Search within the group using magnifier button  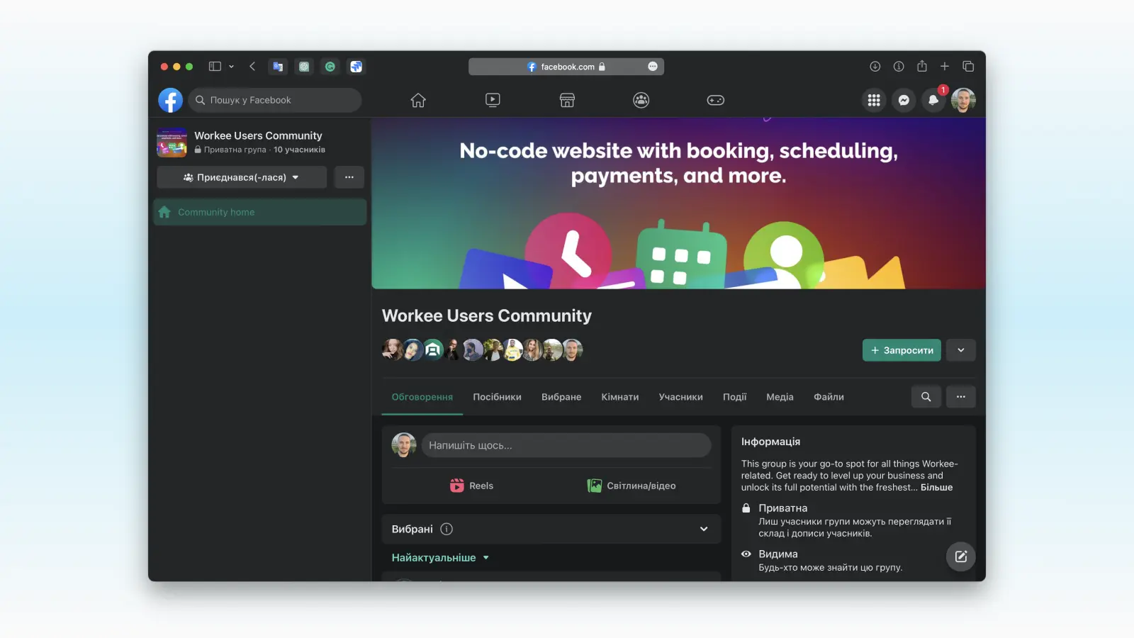pos(926,397)
